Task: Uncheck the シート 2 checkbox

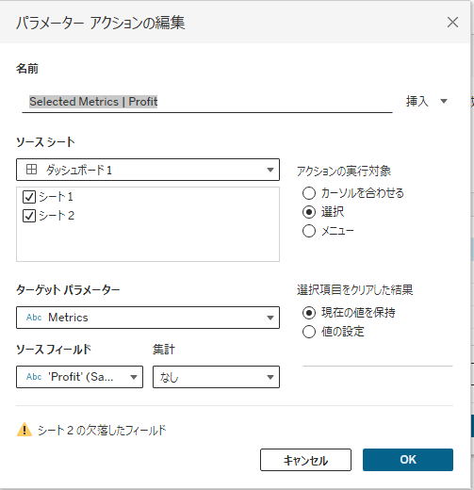Action: [29, 216]
